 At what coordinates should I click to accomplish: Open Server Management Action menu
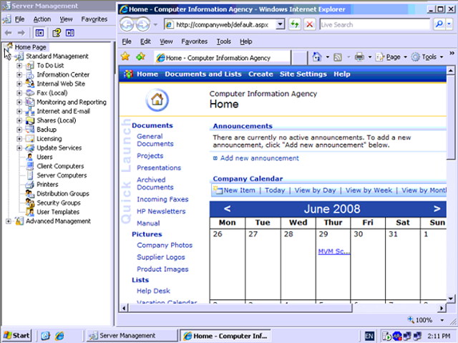(x=42, y=19)
